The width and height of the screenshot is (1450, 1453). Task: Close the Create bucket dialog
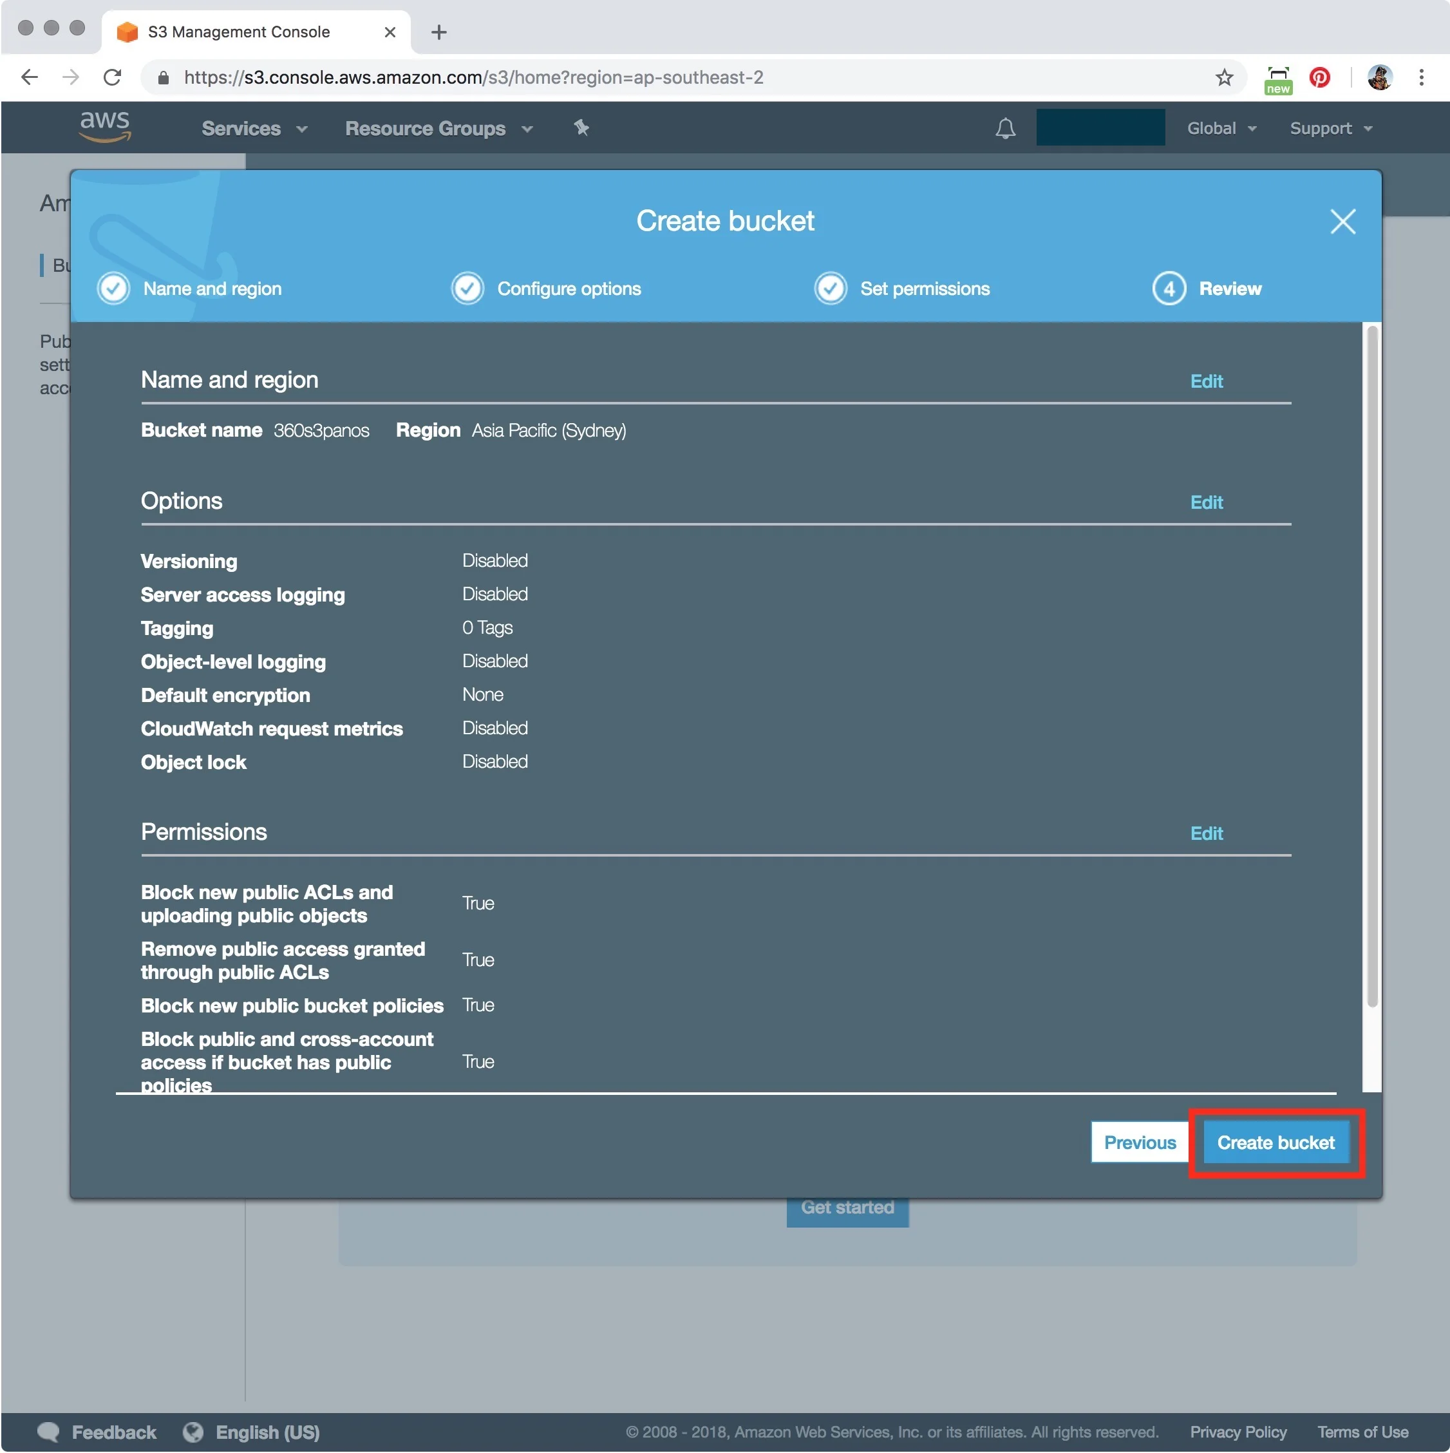[1342, 222]
